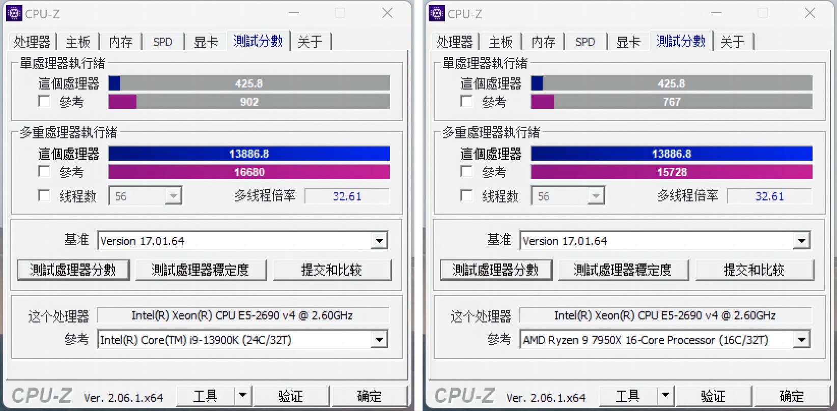837x411 pixels.
Task: Click the CPU-Z app icon in right window
Action: 437,13
